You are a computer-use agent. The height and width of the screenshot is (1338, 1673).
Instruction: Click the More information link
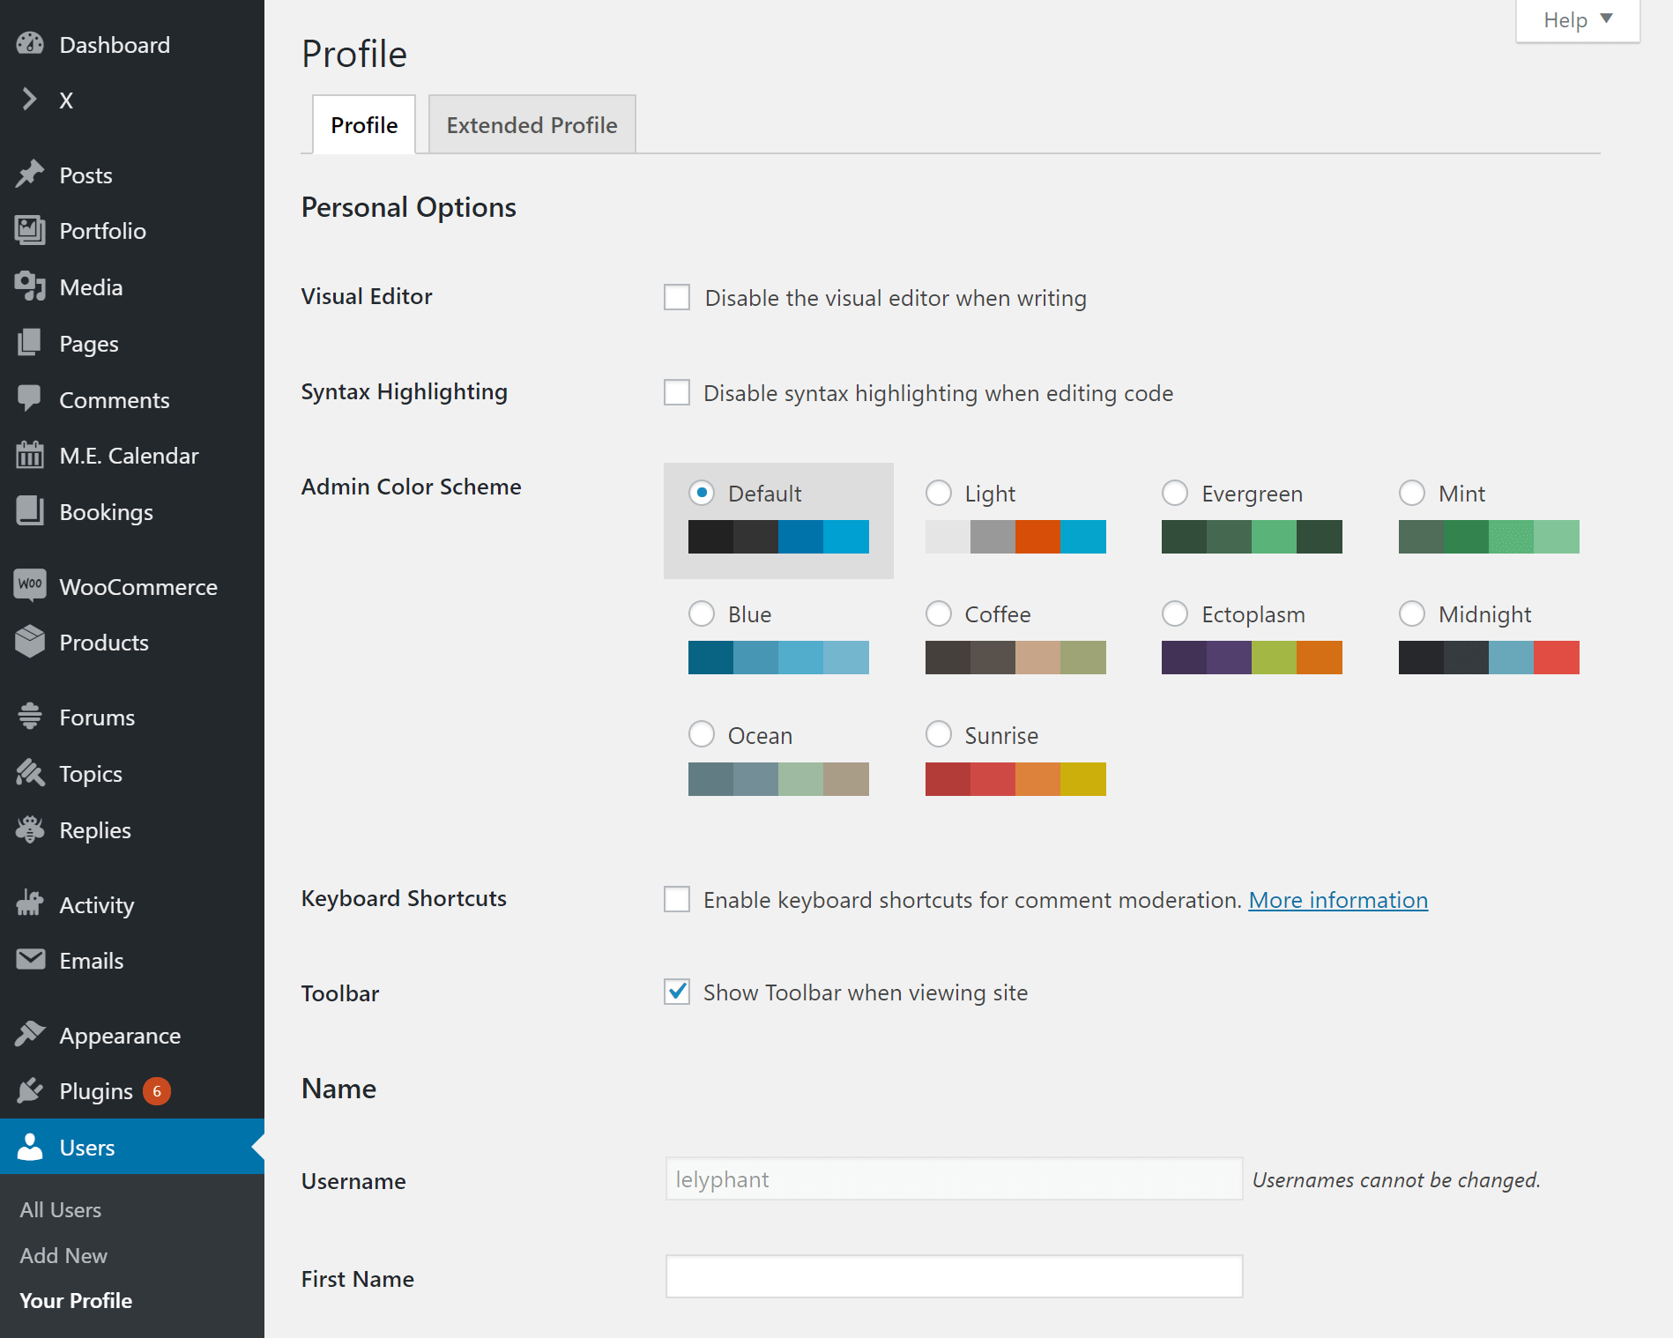1337,900
